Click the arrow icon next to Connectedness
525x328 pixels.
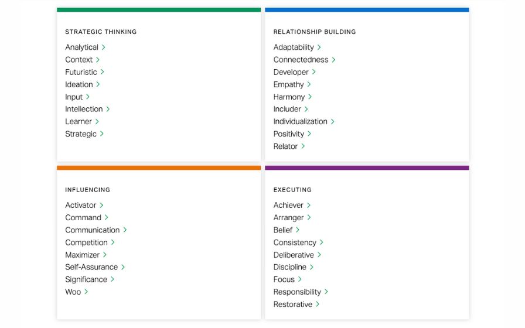(334, 60)
